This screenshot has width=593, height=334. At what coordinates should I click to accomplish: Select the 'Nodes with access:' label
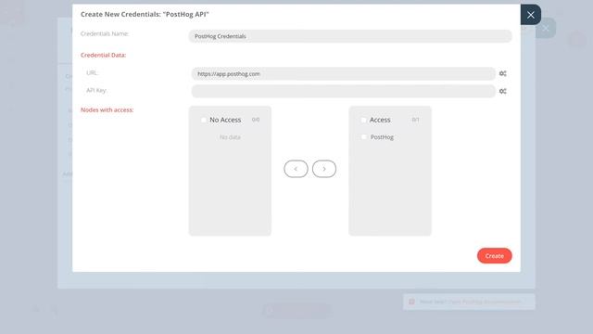pyautogui.click(x=107, y=109)
